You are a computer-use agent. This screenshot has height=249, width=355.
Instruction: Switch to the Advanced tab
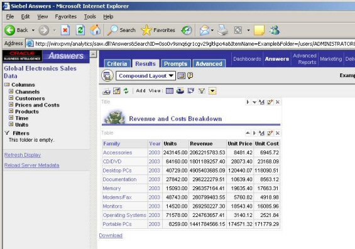point(209,64)
